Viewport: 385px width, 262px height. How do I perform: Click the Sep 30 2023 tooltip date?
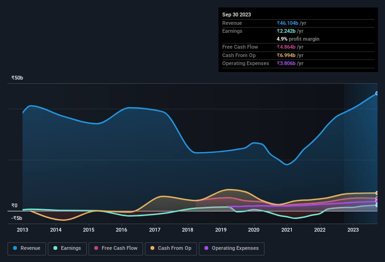[236, 15]
